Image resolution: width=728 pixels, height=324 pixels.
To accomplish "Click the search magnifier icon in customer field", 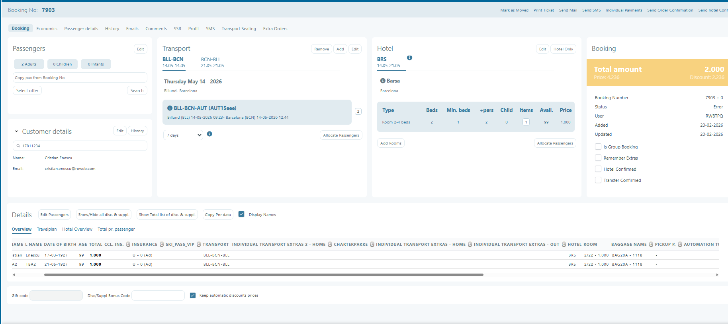I will tap(18, 146).
